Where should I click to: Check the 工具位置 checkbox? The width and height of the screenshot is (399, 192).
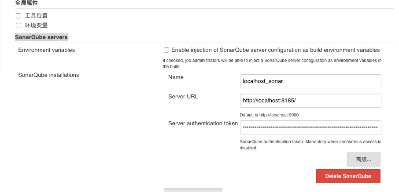(x=18, y=16)
